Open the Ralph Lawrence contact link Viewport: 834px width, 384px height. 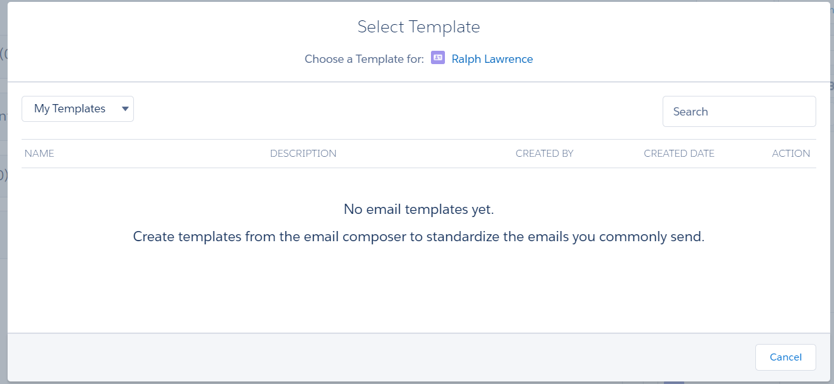coord(492,59)
